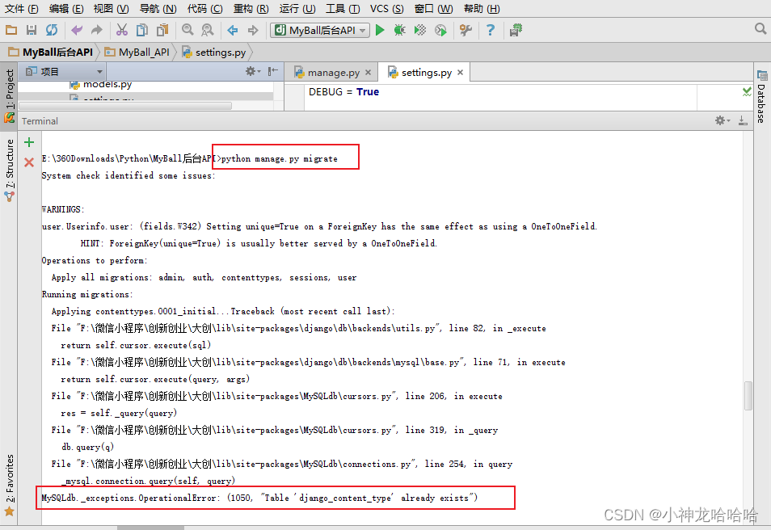Image resolution: width=771 pixels, height=530 pixels.
Task: Switch to the manage.py editor tab
Action: point(333,73)
